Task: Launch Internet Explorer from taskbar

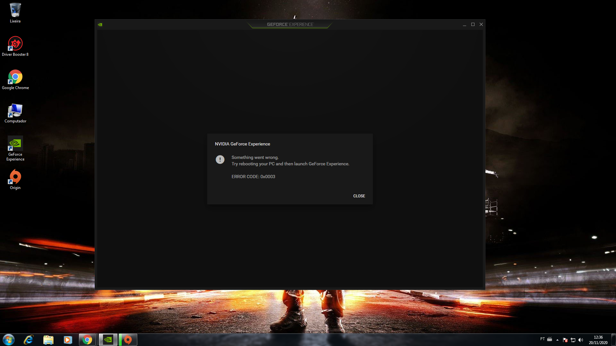Action: (29, 340)
